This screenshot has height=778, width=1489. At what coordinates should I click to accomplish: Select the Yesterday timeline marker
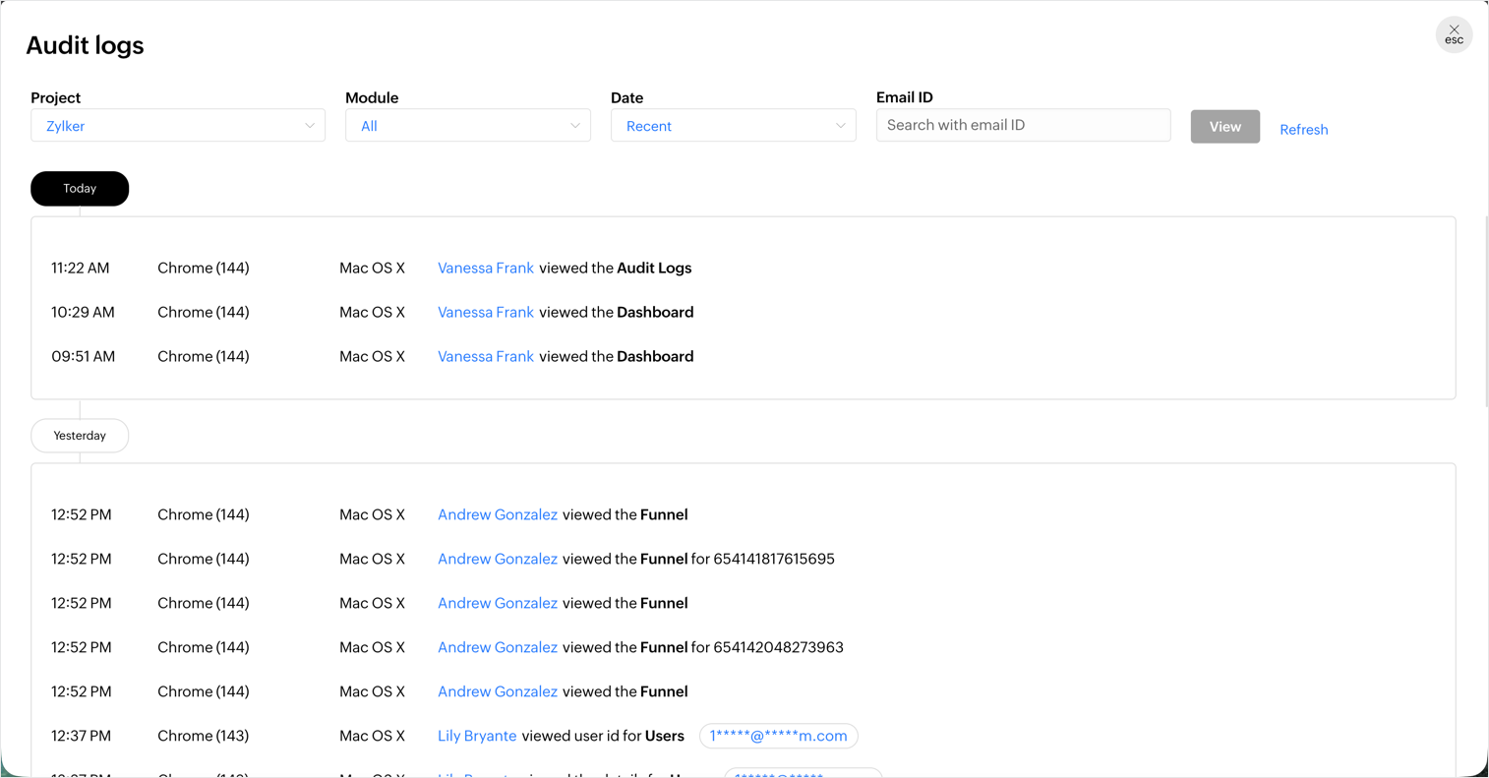tap(80, 436)
